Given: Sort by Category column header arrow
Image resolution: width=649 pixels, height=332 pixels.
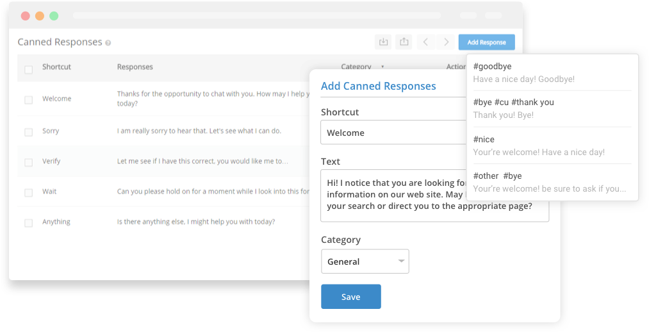Looking at the screenshot, I should pyautogui.click(x=382, y=67).
